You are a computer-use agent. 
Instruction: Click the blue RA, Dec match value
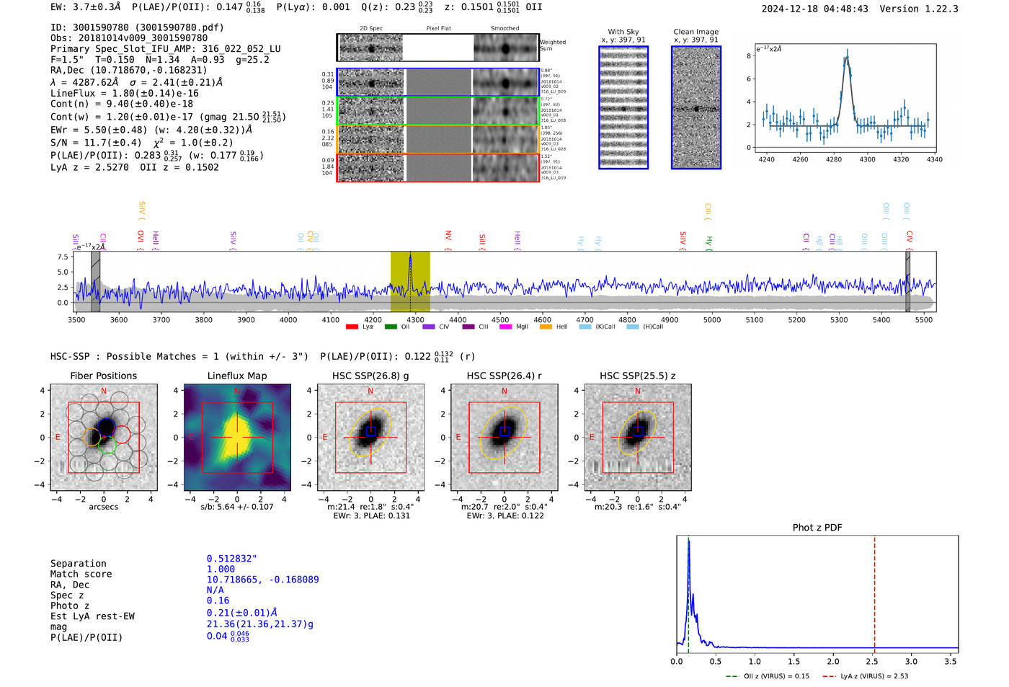[262, 580]
